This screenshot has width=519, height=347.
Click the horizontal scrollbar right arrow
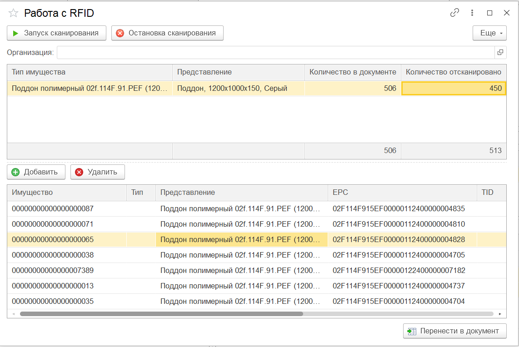500,314
